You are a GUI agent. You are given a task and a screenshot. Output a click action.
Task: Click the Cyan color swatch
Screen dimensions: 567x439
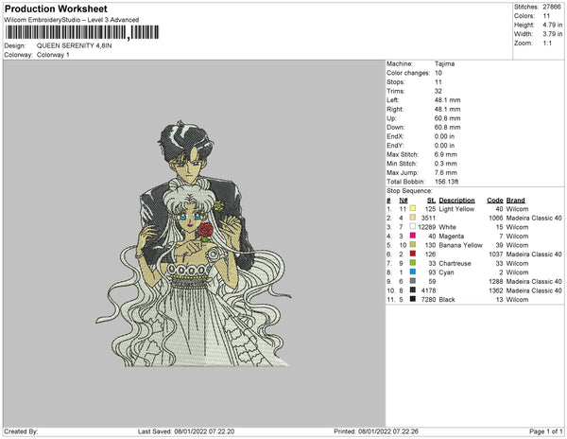[413, 272]
